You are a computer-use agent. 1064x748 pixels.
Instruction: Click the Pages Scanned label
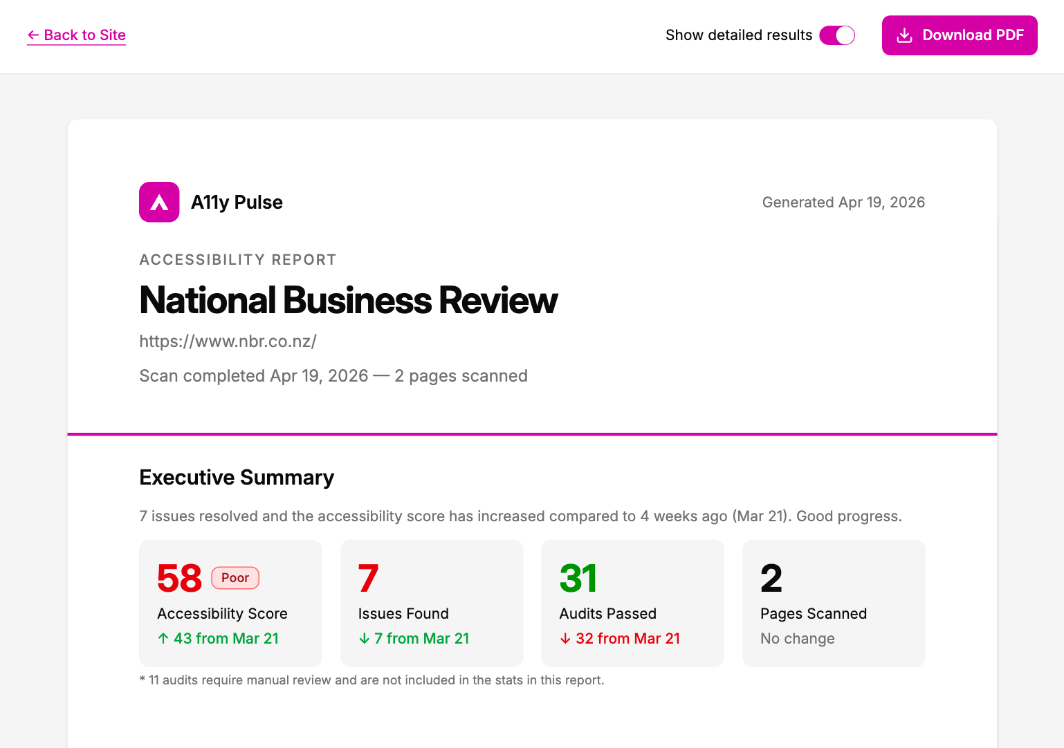pos(814,614)
